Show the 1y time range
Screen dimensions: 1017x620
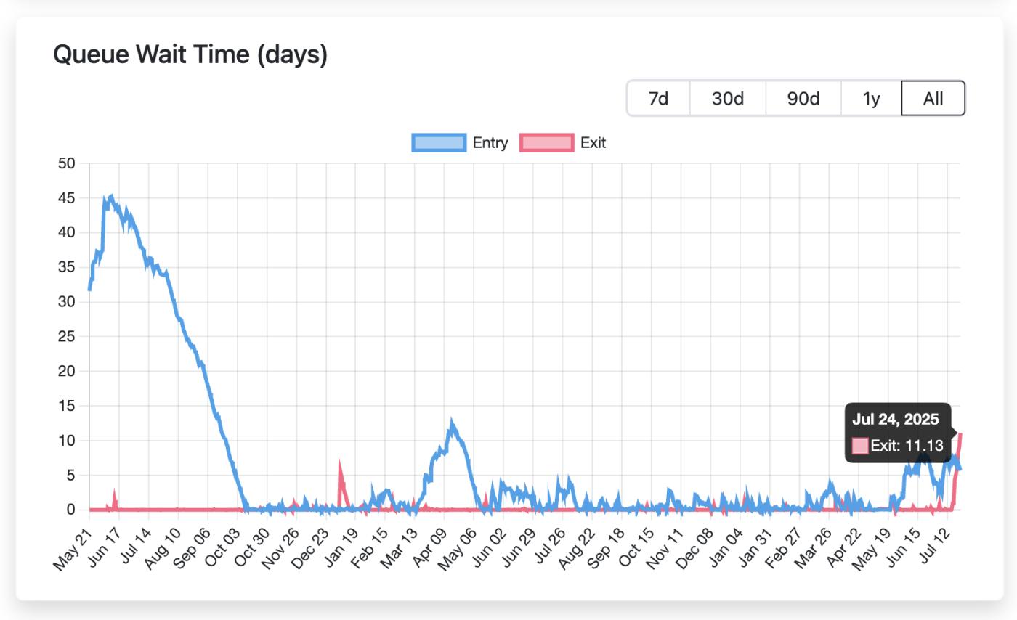point(871,98)
